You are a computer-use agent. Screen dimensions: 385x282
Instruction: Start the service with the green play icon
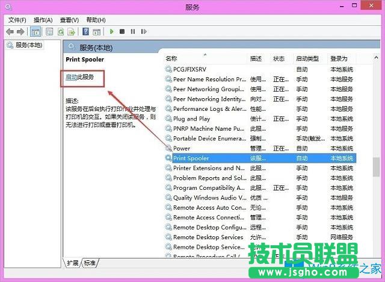pyautogui.click(x=112, y=31)
